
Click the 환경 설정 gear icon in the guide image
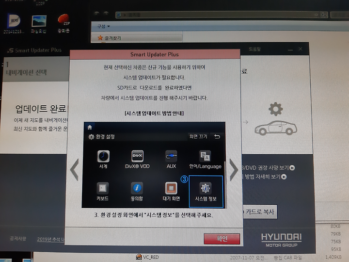(91, 137)
